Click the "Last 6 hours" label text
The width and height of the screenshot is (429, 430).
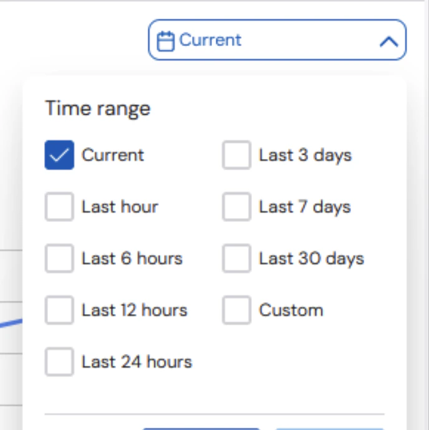[132, 259]
